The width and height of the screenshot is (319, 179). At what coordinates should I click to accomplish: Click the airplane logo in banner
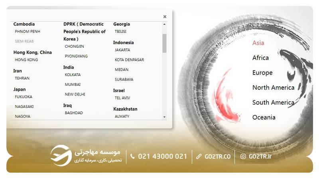click(x=61, y=156)
